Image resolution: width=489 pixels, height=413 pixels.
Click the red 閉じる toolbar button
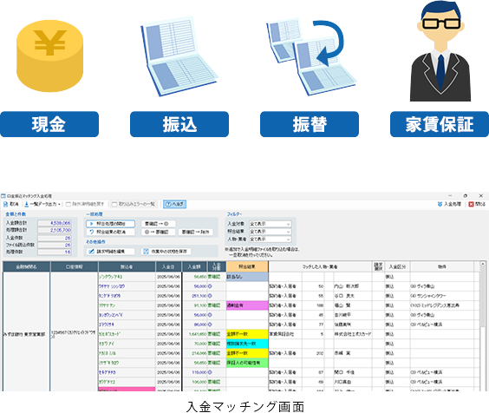coord(477,204)
